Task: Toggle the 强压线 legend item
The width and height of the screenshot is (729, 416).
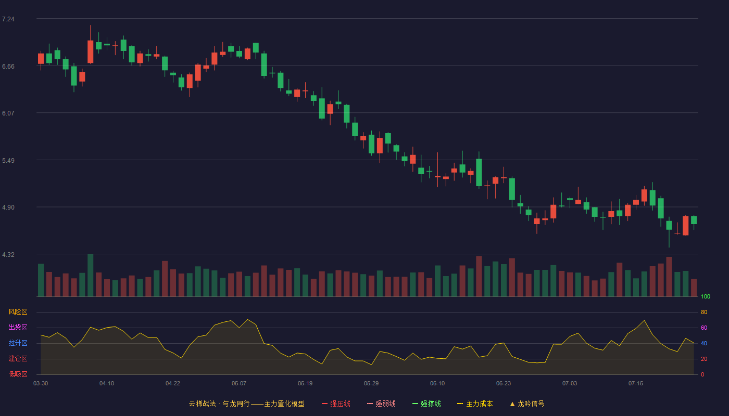Action: [x=336, y=404]
